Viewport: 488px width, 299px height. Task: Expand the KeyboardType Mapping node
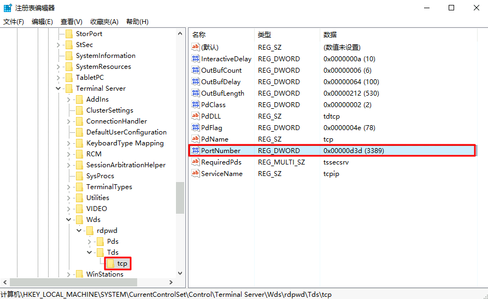(69, 143)
